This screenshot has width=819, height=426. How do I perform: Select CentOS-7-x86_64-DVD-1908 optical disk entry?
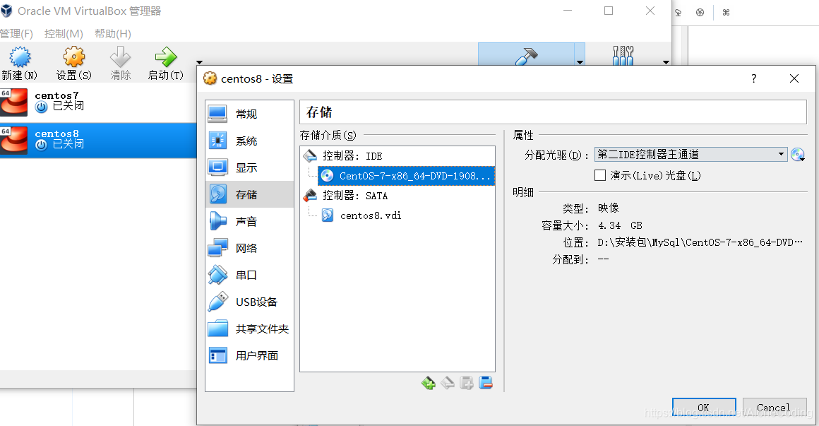tap(406, 176)
